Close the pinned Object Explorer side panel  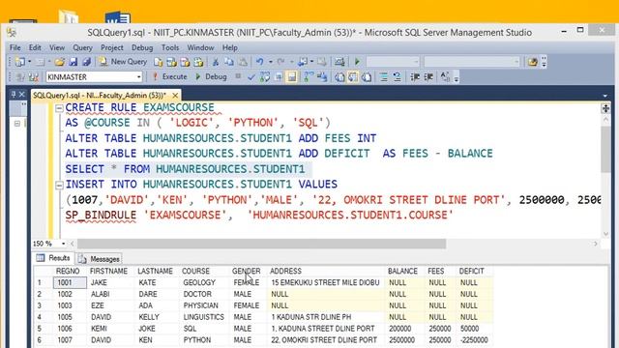[x=21, y=95]
